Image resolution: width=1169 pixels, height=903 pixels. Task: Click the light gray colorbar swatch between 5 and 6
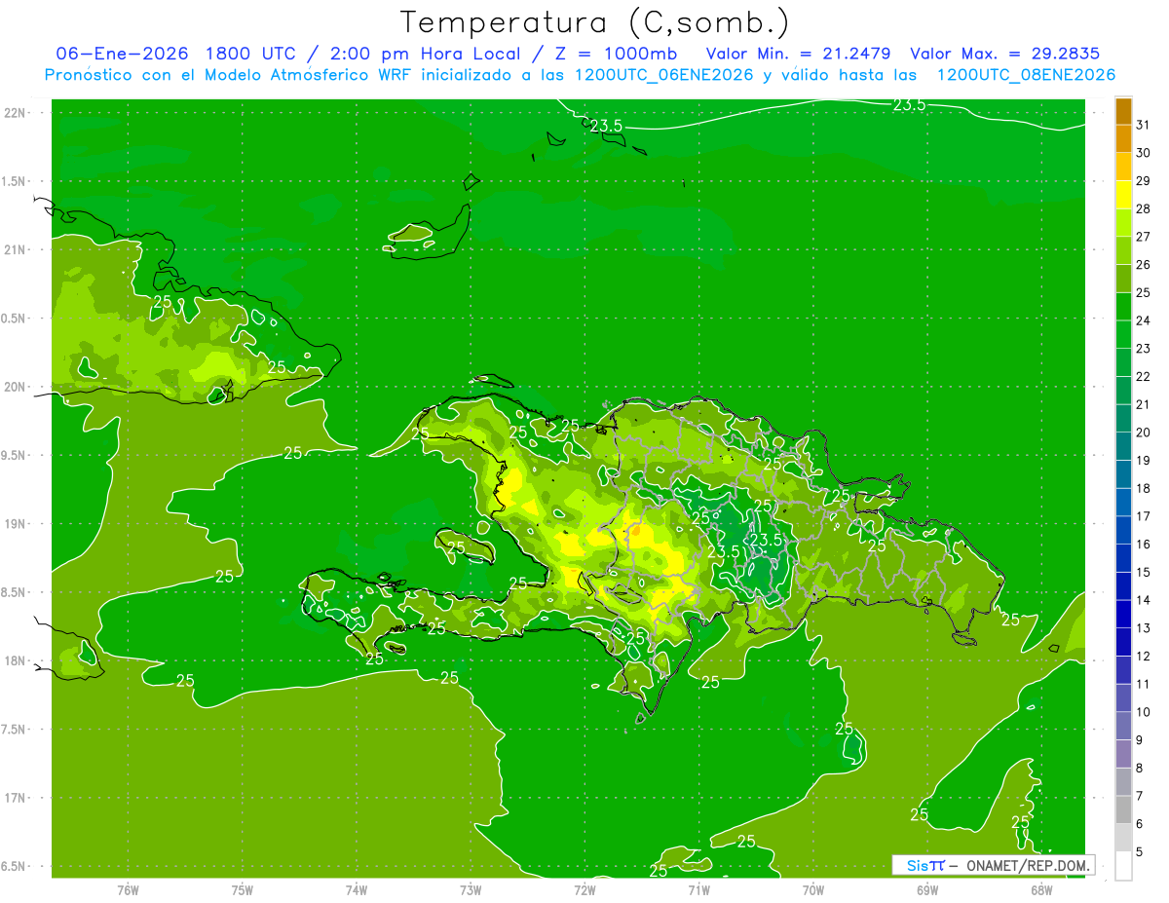pos(1123,837)
